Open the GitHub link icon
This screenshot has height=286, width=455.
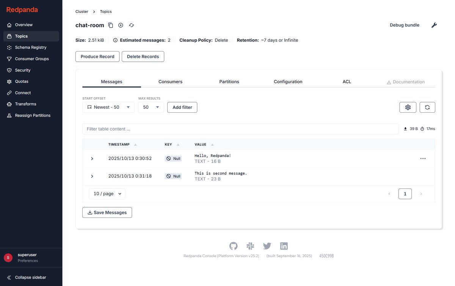pyautogui.click(x=234, y=246)
